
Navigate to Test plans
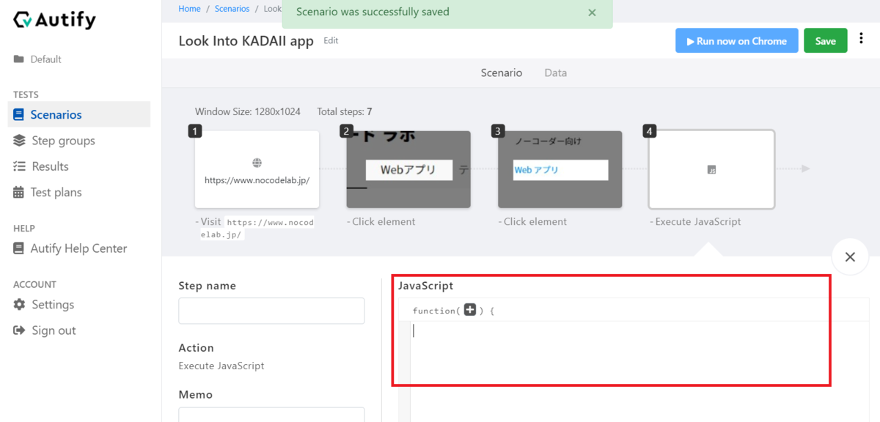pos(48,193)
